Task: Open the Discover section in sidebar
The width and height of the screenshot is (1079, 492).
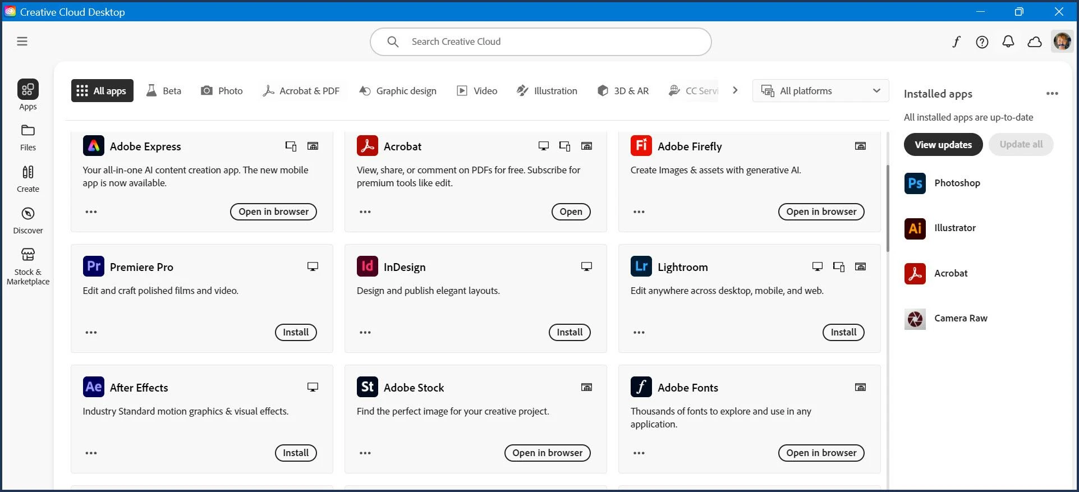Action: 27,220
